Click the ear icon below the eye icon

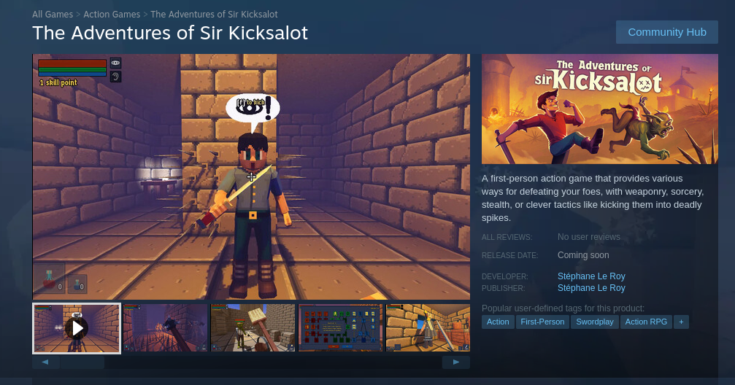click(x=115, y=77)
